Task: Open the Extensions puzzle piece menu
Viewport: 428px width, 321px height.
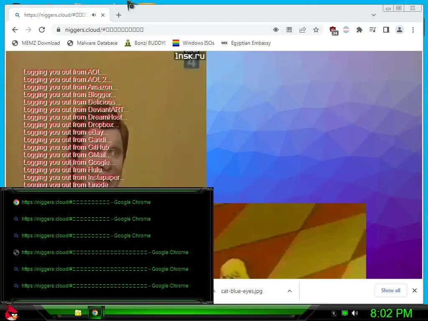Action: 359,30
